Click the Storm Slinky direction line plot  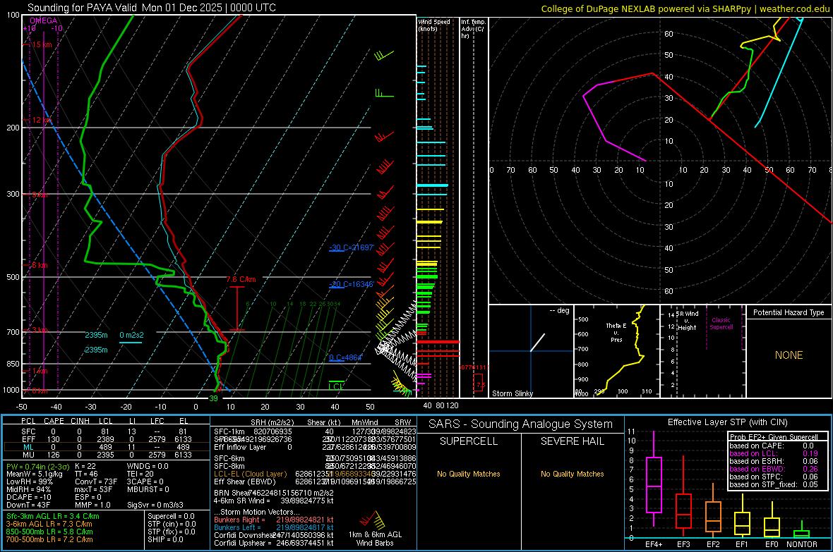click(x=538, y=343)
